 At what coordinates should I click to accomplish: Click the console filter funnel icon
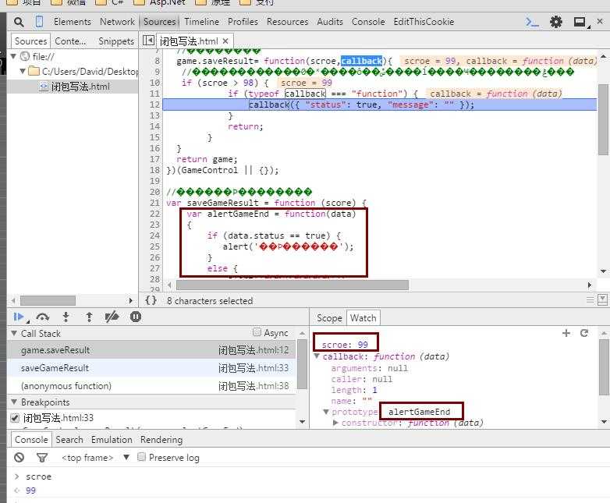42,458
